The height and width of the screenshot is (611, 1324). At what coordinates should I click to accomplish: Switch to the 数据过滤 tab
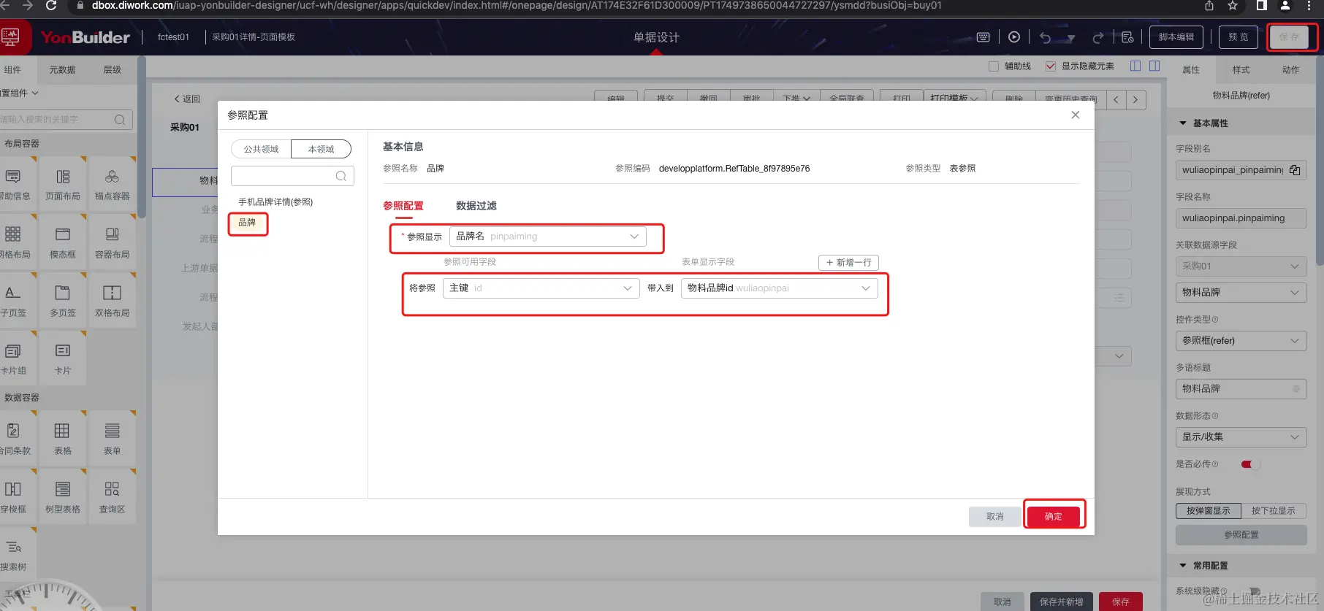click(x=476, y=206)
